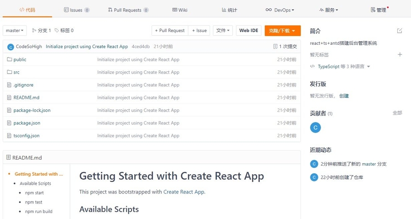Expand the master branch dropdown
Screen dimensions: 411x219
(x=15, y=31)
